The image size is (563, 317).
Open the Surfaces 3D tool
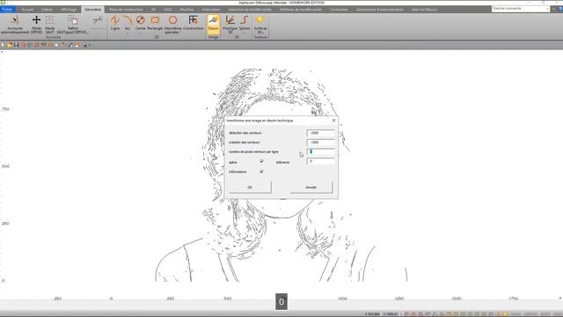260,25
